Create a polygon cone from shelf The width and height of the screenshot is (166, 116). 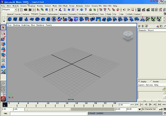coord(26,19)
